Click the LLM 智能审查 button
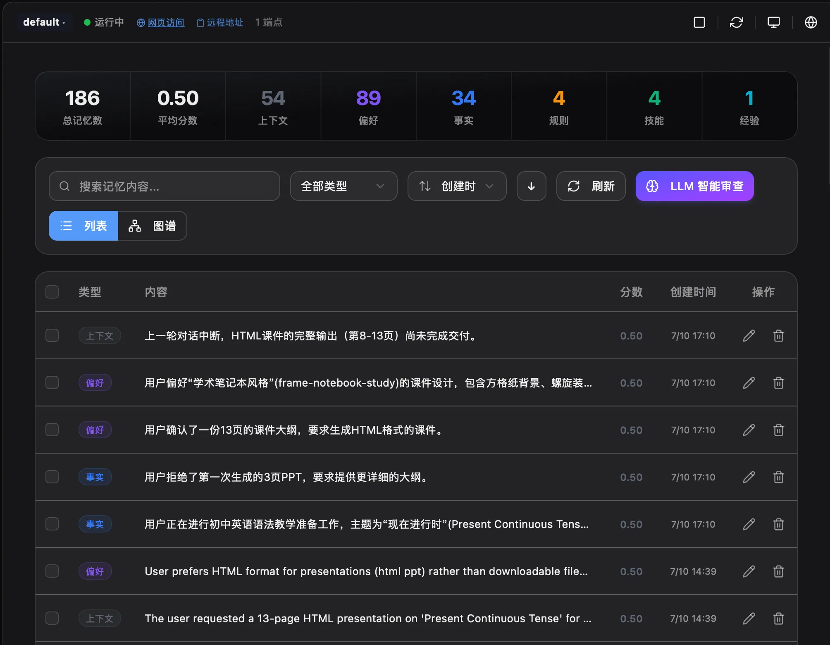 point(694,186)
